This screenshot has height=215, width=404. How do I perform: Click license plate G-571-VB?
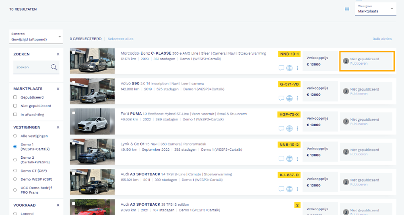coord(289,84)
